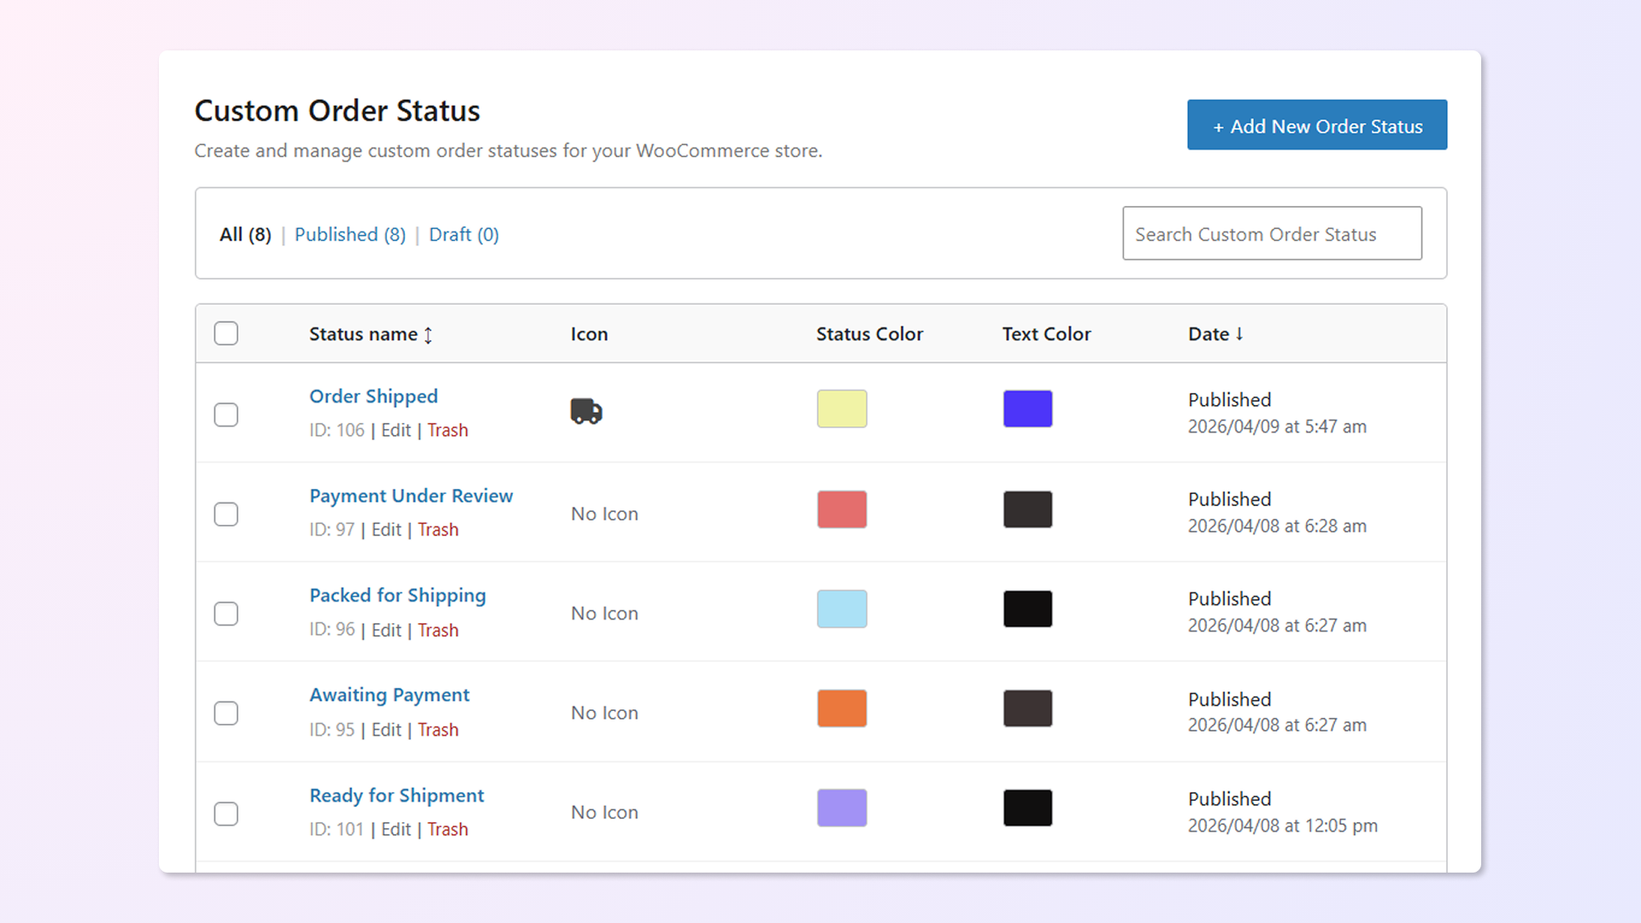
Task: Click the truck icon for Order Shipped
Action: pyautogui.click(x=586, y=411)
